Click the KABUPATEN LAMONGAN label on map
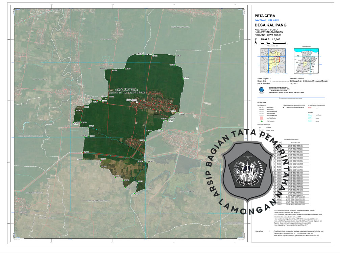The width and height of the screenshot is (340, 253). 127,92
